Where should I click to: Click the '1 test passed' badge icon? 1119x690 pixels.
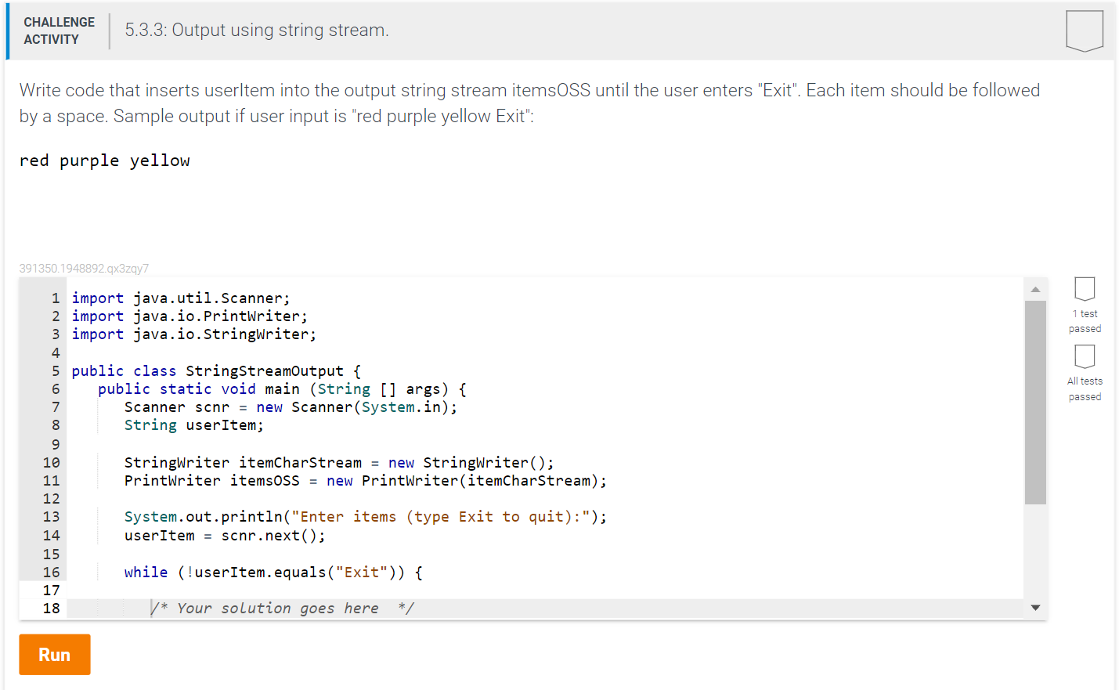tap(1085, 289)
